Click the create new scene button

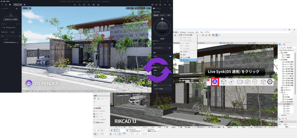(x=11, y=20)
